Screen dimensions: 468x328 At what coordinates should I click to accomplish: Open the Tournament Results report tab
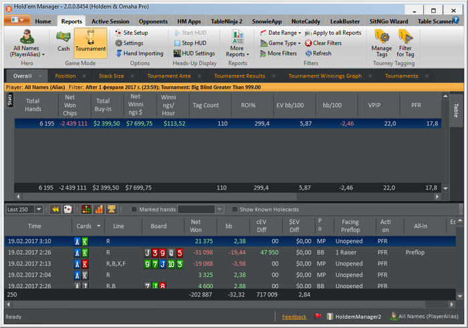click(239, 76)
